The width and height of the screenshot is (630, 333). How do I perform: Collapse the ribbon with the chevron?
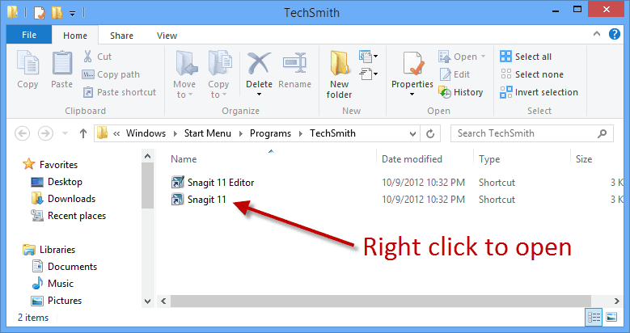[597, 34]
